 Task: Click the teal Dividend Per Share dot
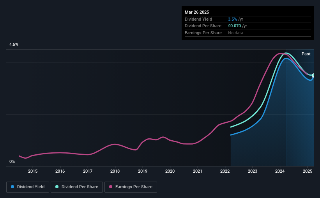click(x=57, y=187)
